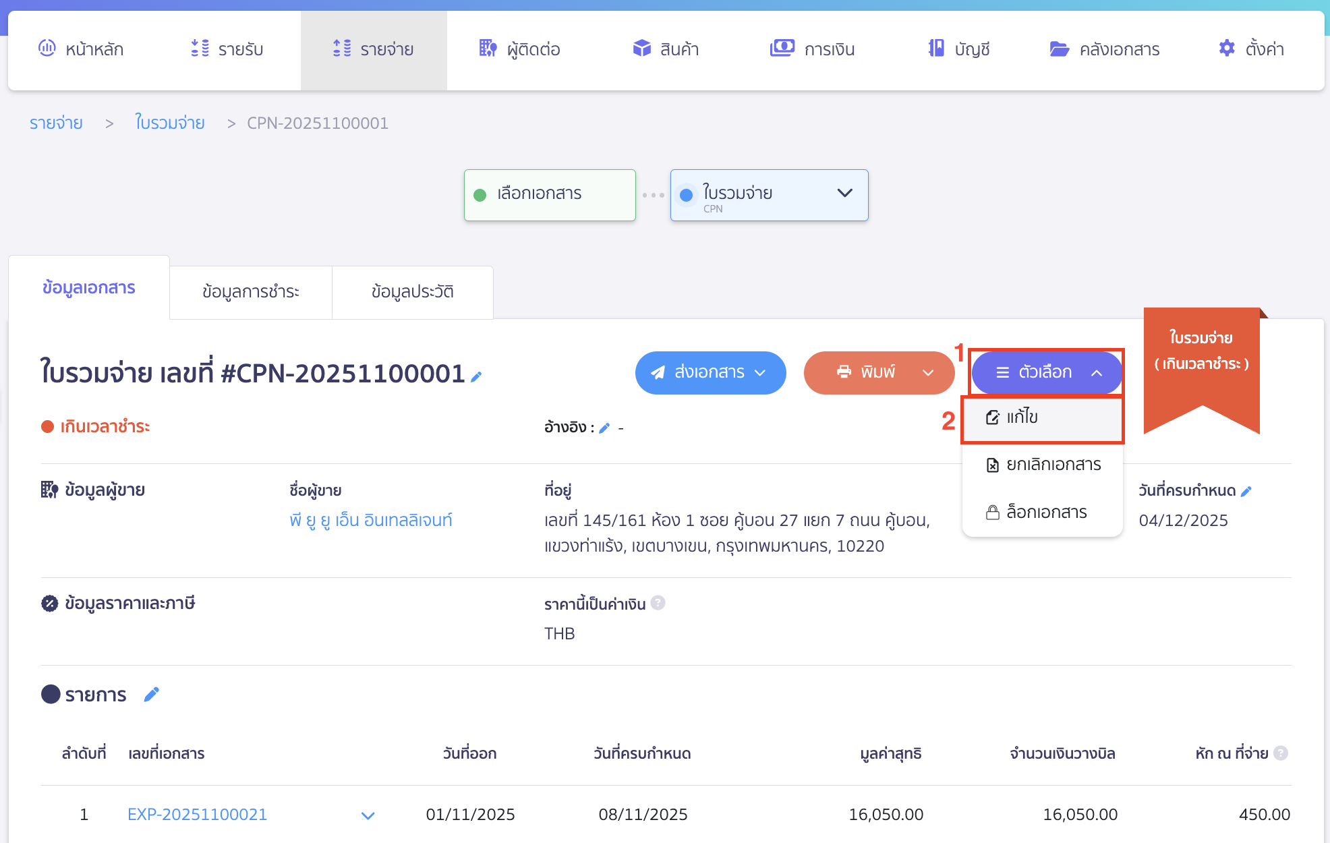Click pencil icon next to อ้างอิง reference
1330x843 pixels.
click(x=604, y=428)
